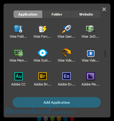Switch to the Website tab
The height and width of the screenshot is (121, 114).
click(x=86, y=14)
